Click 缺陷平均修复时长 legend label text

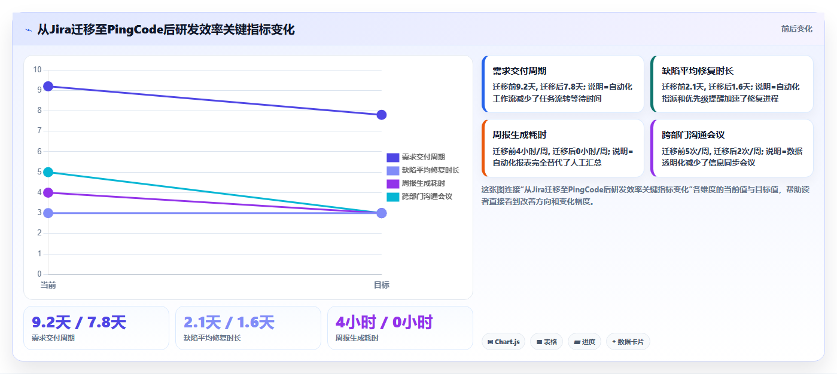click(430, 170)
